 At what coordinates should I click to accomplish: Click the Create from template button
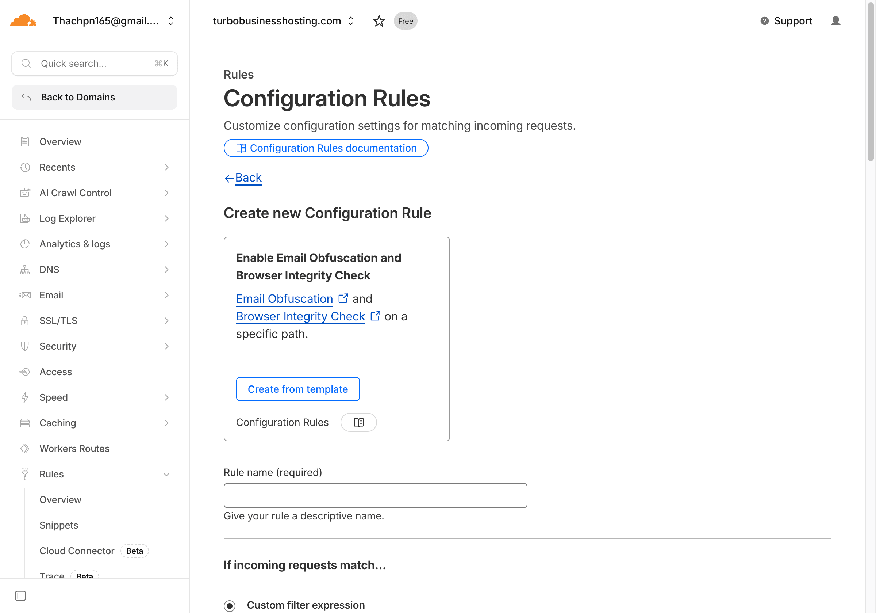point(297,389)
